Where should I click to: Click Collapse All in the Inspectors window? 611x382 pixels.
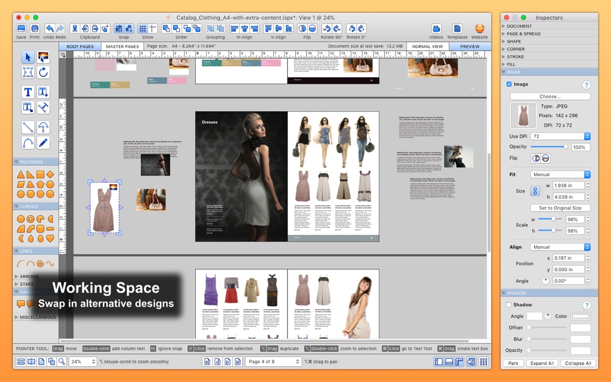click(578, 363)
